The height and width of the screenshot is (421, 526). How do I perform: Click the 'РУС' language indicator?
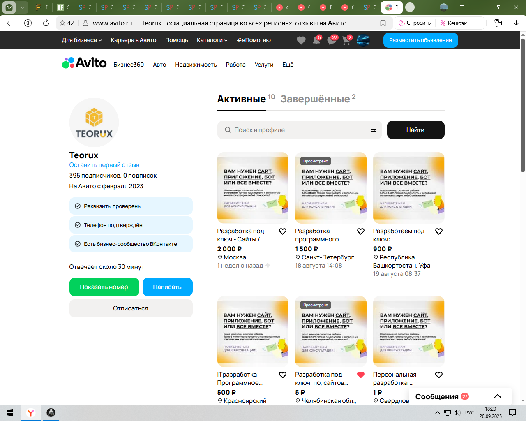470,413
